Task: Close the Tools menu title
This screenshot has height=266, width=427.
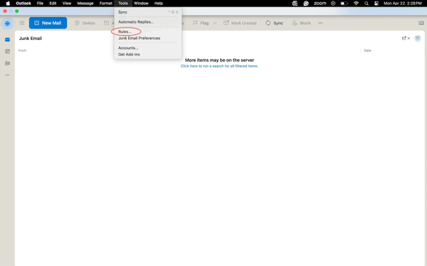Action: pos(123,3)
